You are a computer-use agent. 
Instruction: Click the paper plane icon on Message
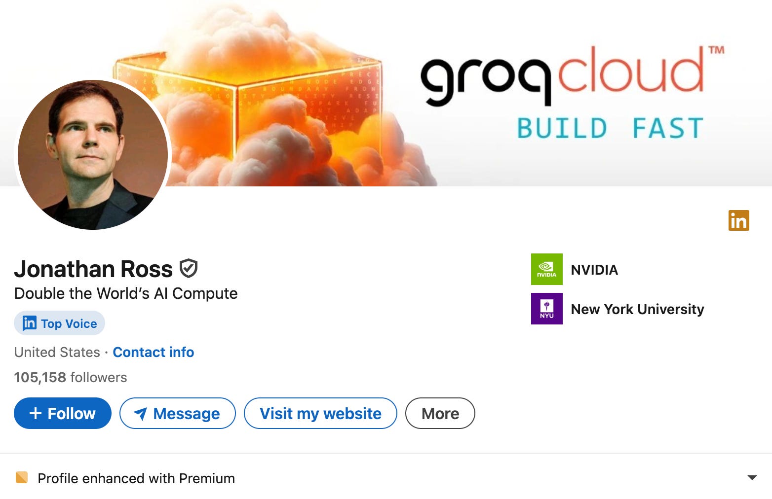click(x=140, y=414)
